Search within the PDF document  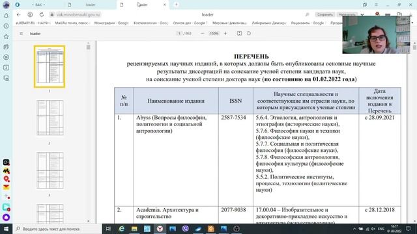[307, 14]
